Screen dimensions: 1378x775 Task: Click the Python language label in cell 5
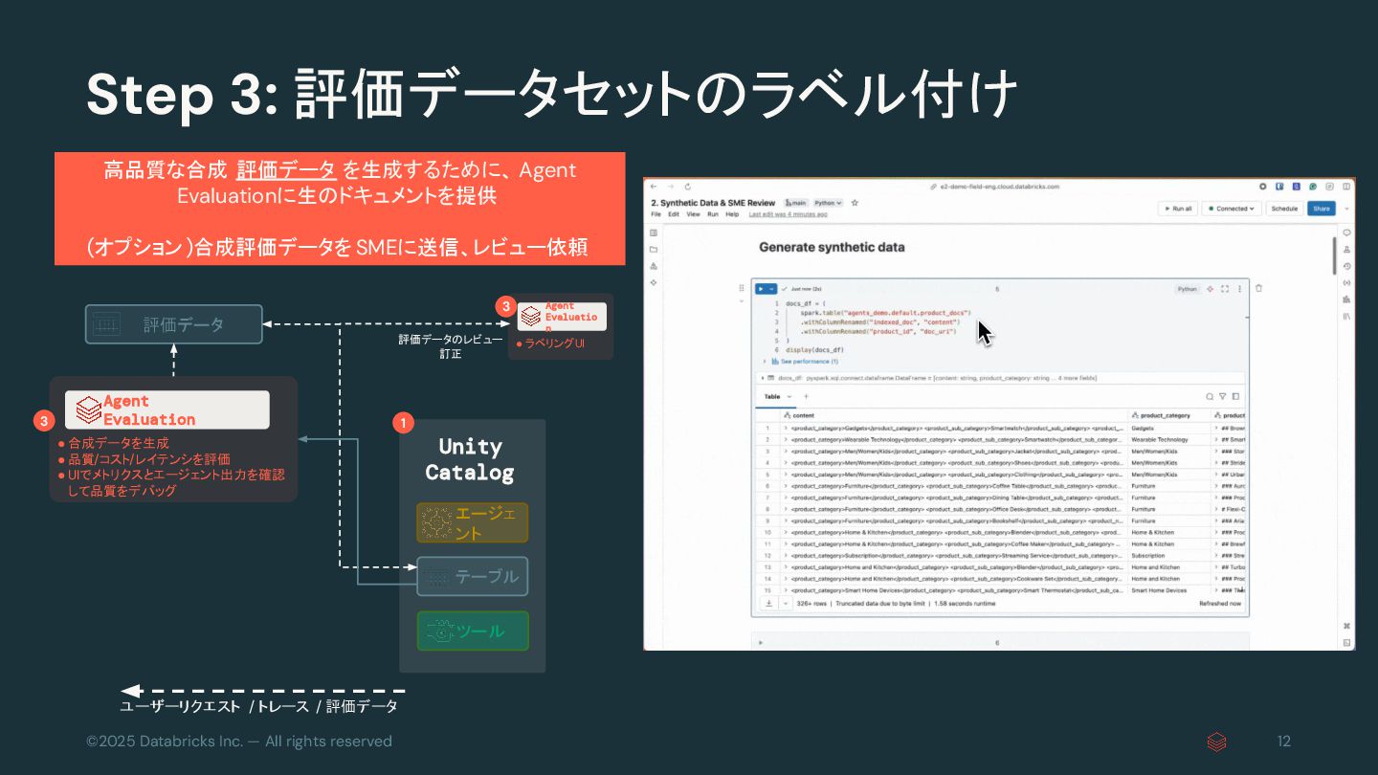(x=1188, y=288)
